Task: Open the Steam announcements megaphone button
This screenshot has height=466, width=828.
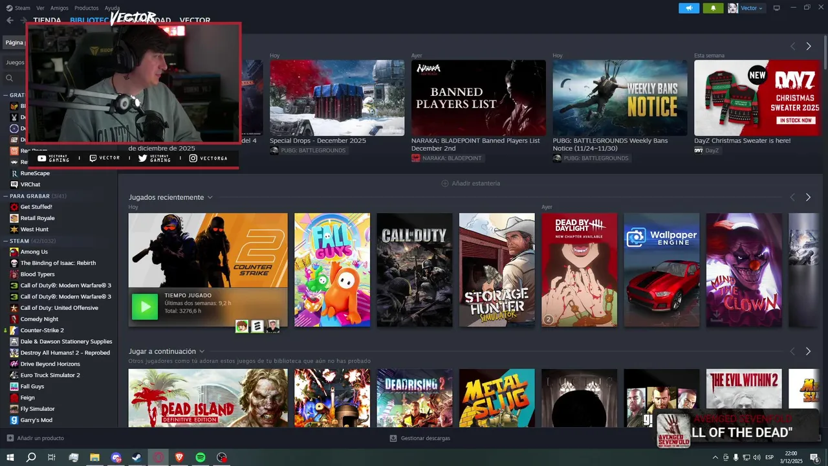Action: pyautogui.click(x=689, y=8)
